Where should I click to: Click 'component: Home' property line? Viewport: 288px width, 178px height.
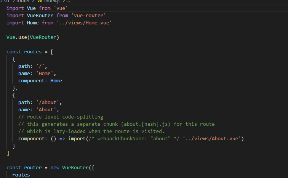coord(40,81)
